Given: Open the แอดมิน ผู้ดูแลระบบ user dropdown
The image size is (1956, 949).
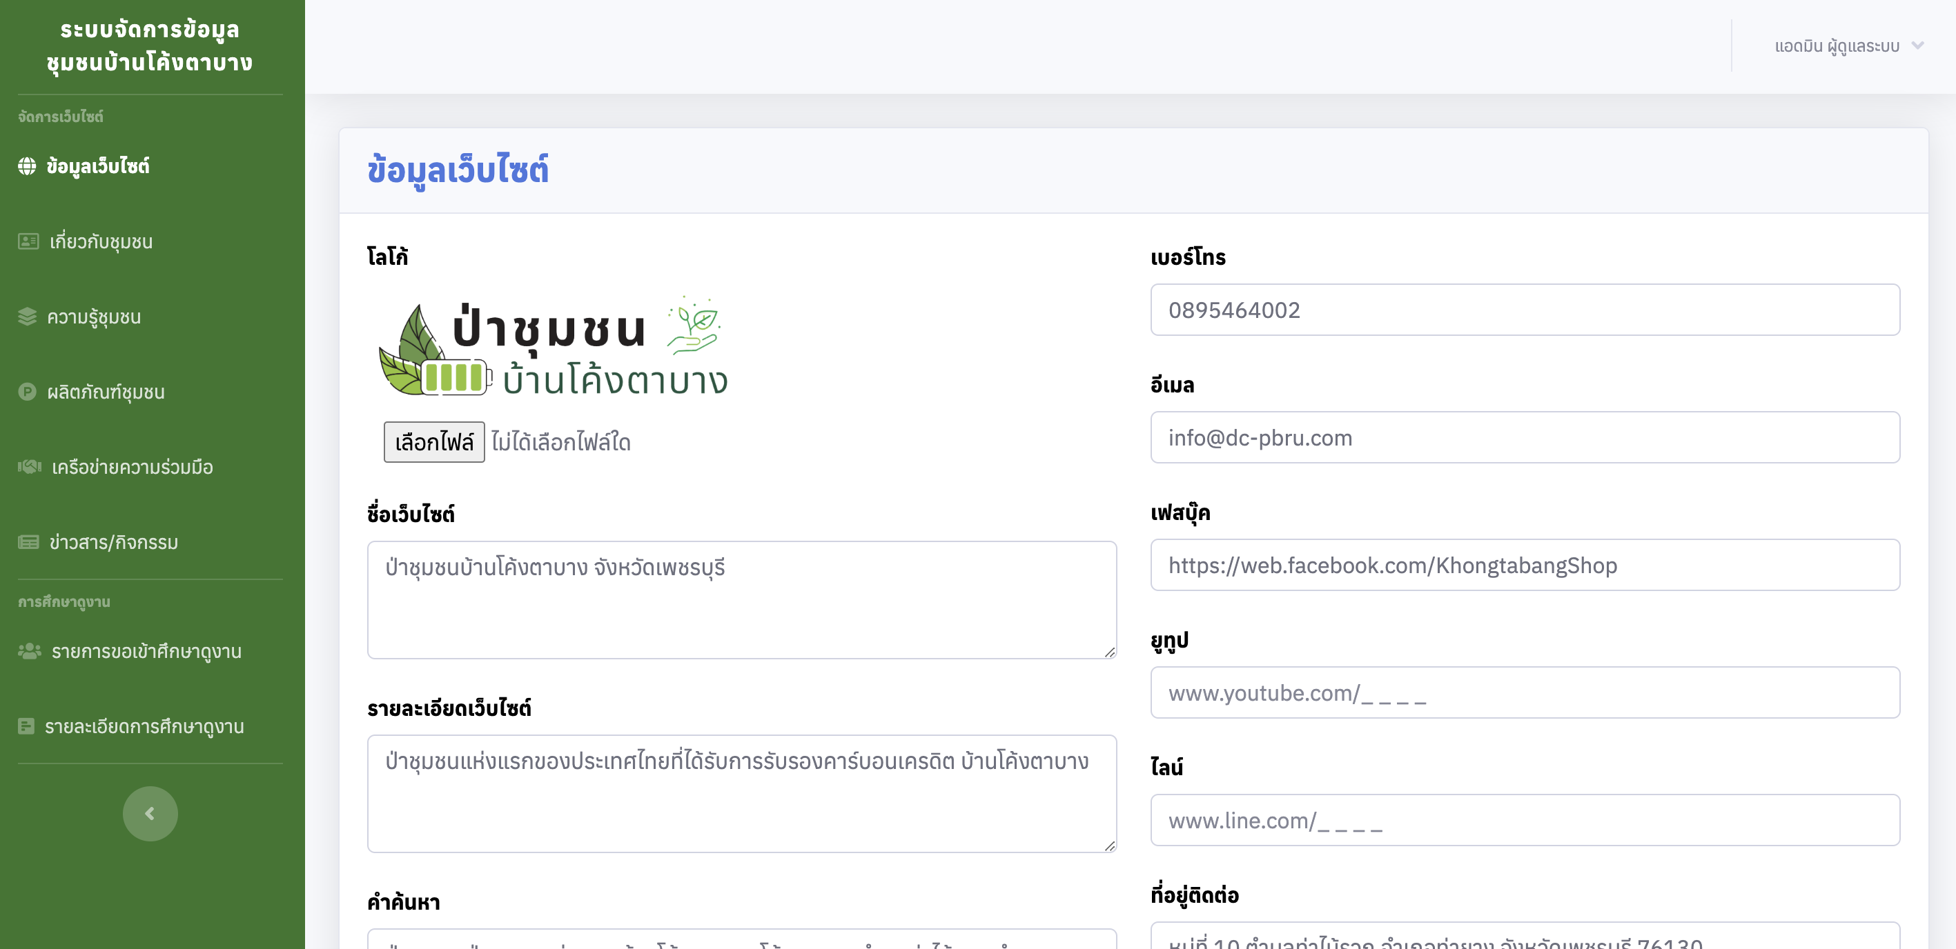Looking at the screenshot, I should coord(1836,46).
